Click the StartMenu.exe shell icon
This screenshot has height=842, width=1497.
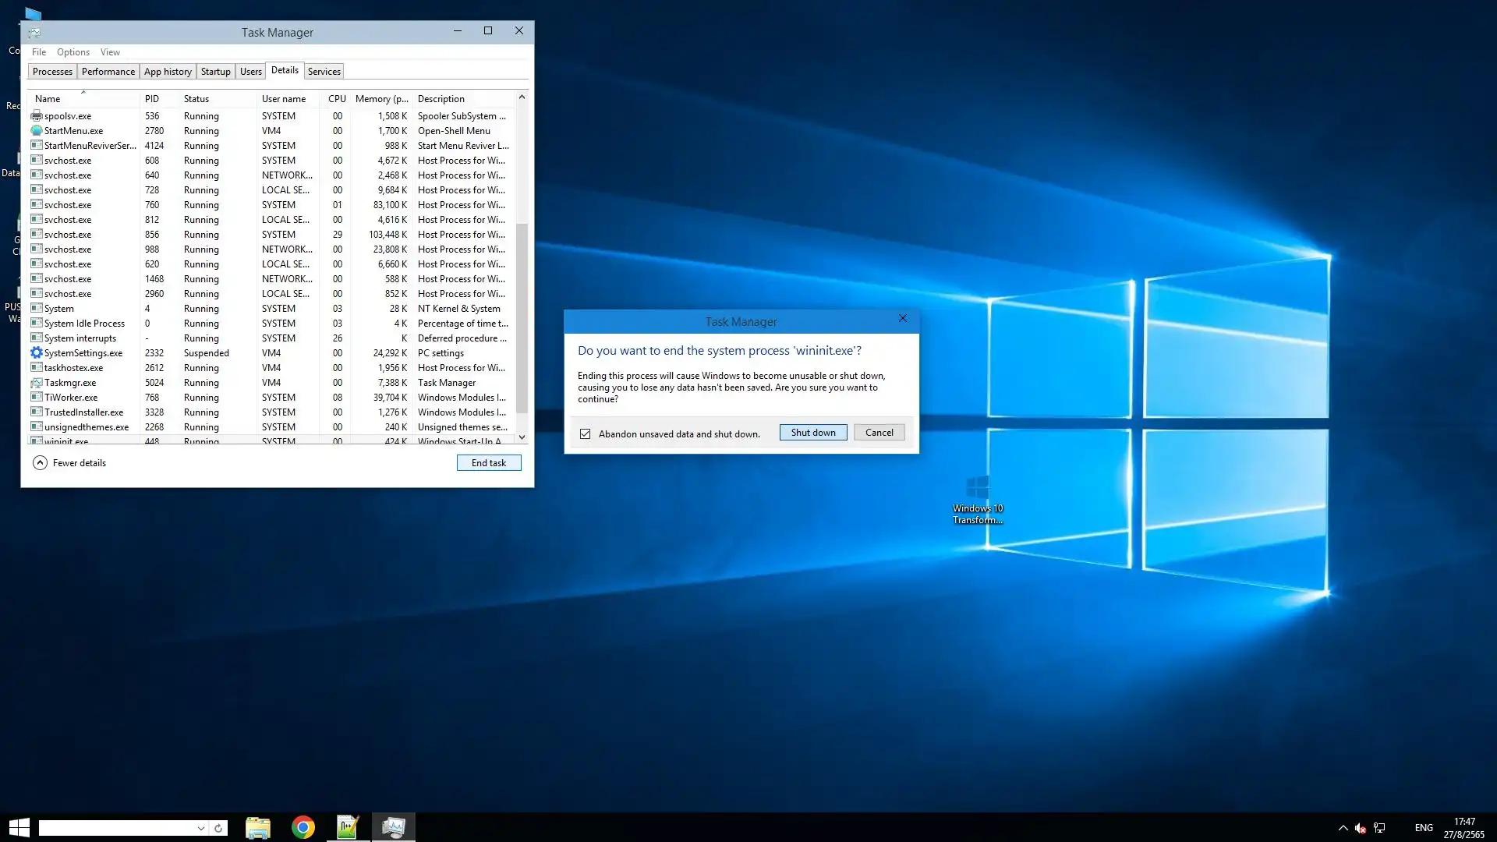[37, 131]
